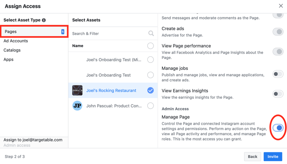The image size is (287, 164).
Task: Click "Joel's Onboarding Test (Mi..." text
Action: [x=113, y=60]
